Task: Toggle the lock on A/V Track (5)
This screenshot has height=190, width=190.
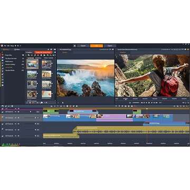Action: point(3,136)
